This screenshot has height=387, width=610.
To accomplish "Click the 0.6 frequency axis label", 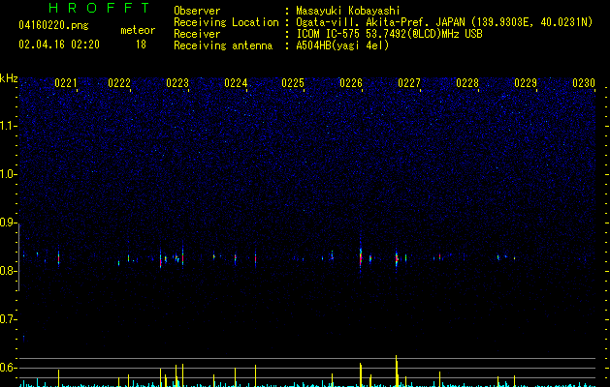I will coord(8,368).
